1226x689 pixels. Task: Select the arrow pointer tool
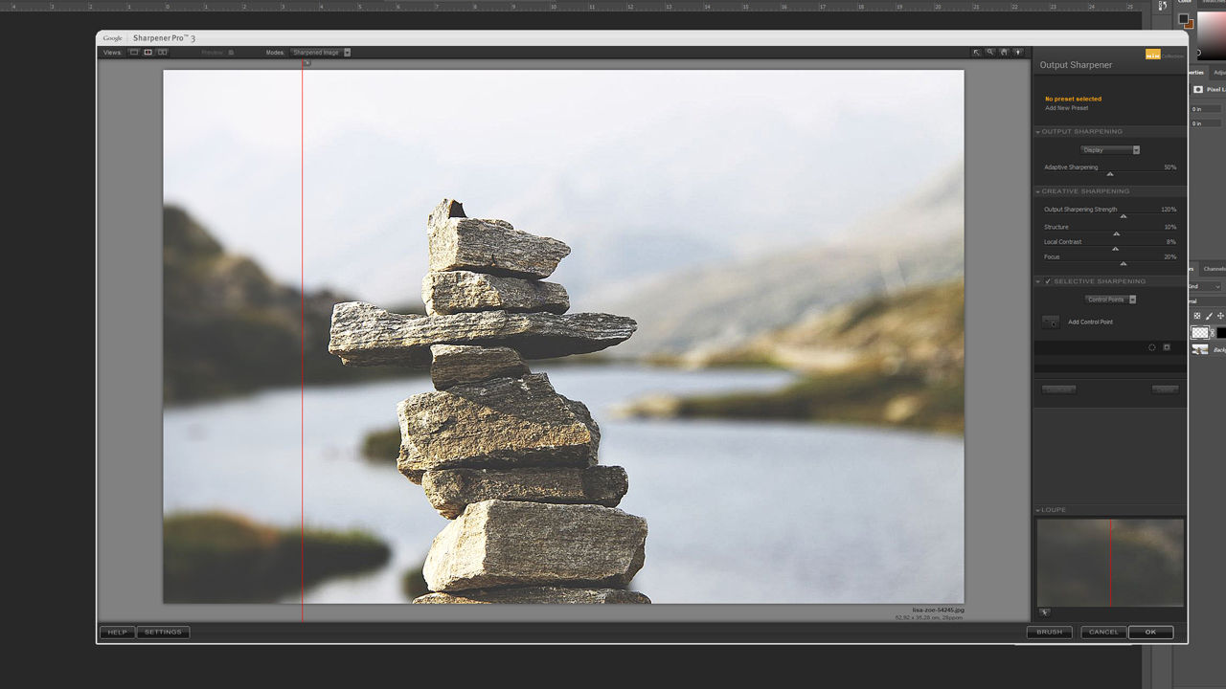point(976,53)
